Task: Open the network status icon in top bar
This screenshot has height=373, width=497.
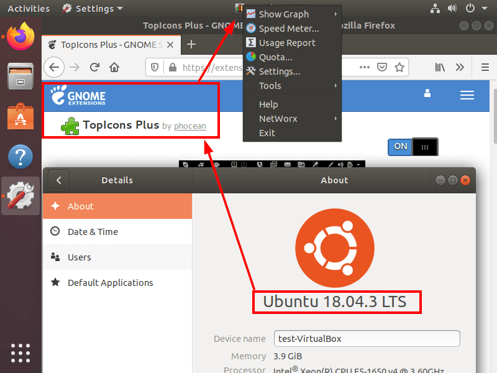Action: tap(435, 8)
